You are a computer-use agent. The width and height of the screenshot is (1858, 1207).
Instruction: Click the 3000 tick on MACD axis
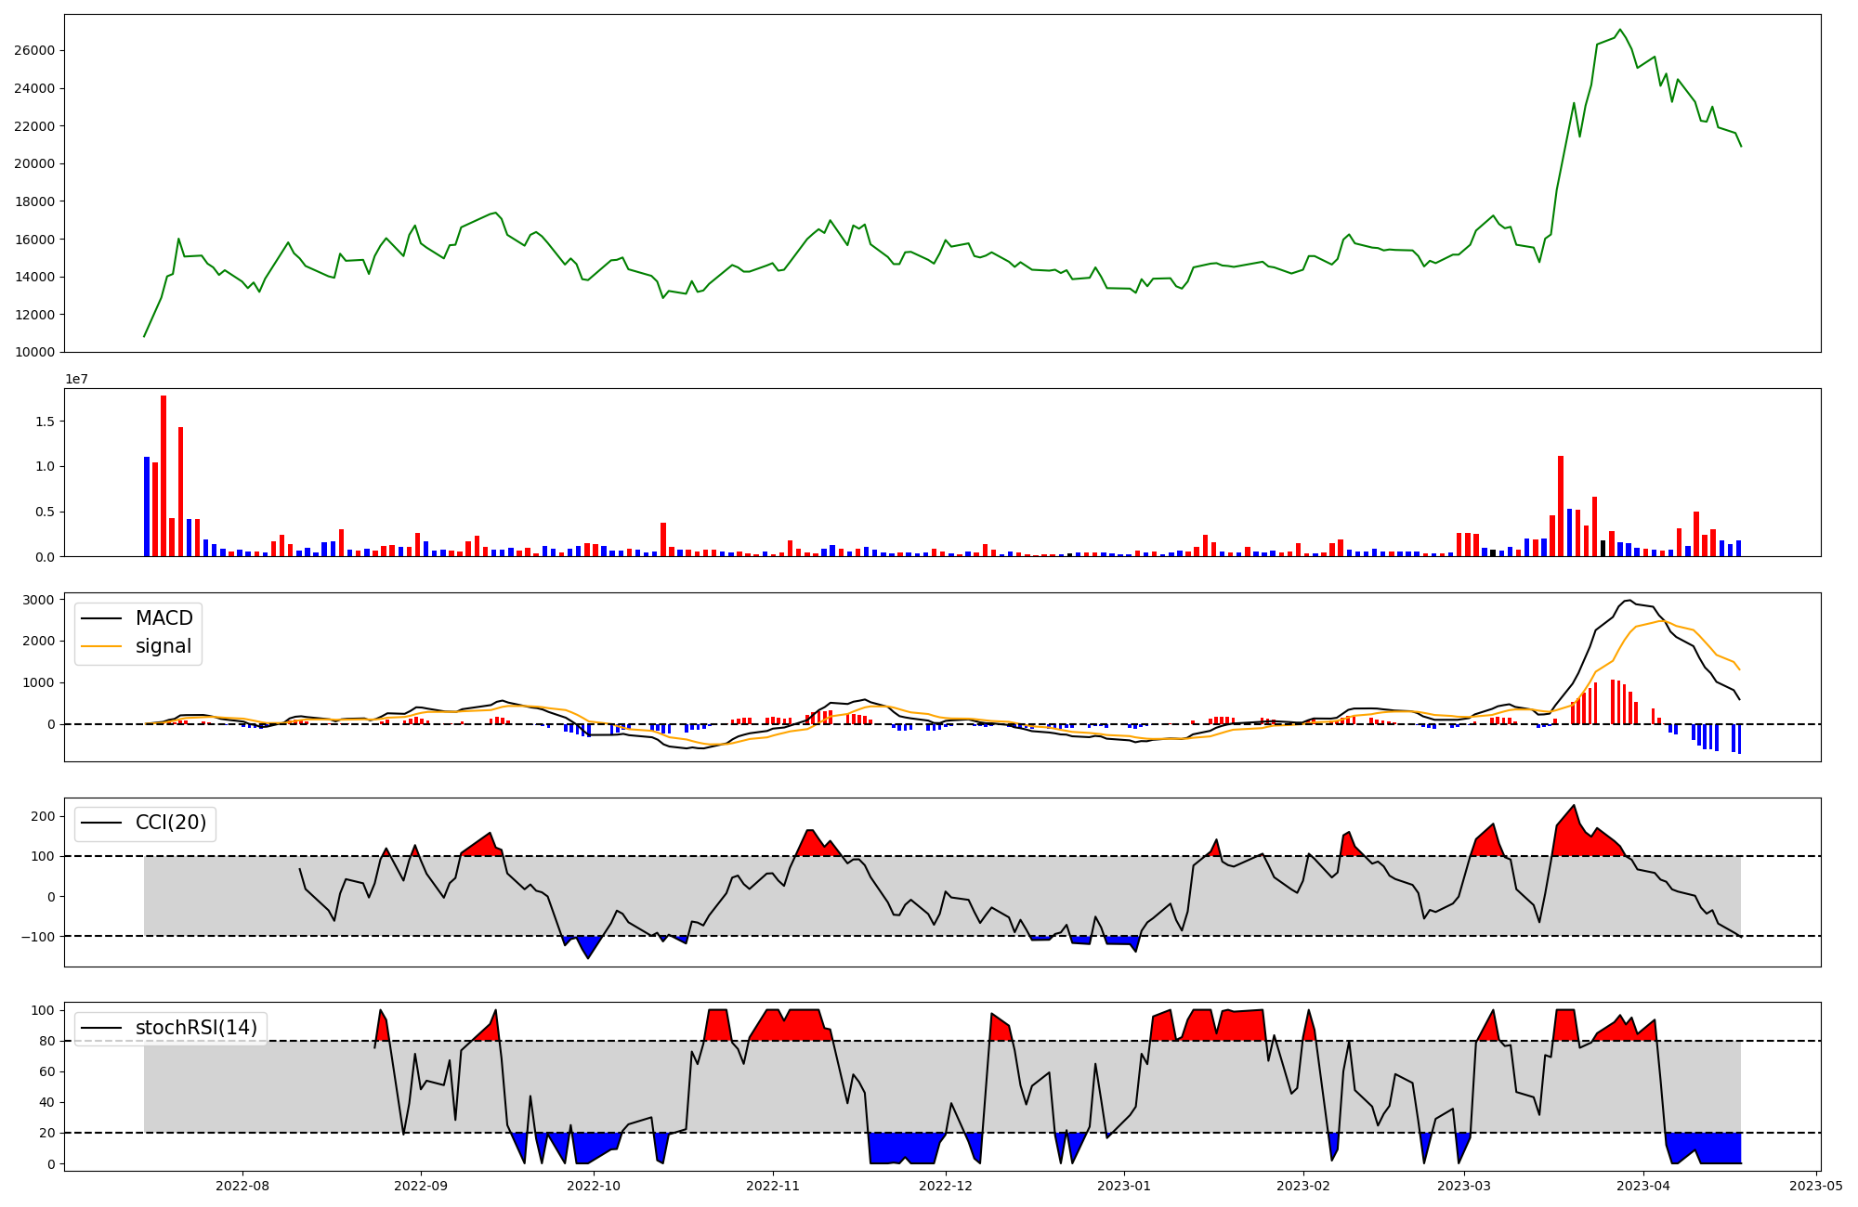(38, 600)
